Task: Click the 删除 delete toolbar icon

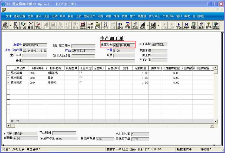Action: tap(31, 25)
